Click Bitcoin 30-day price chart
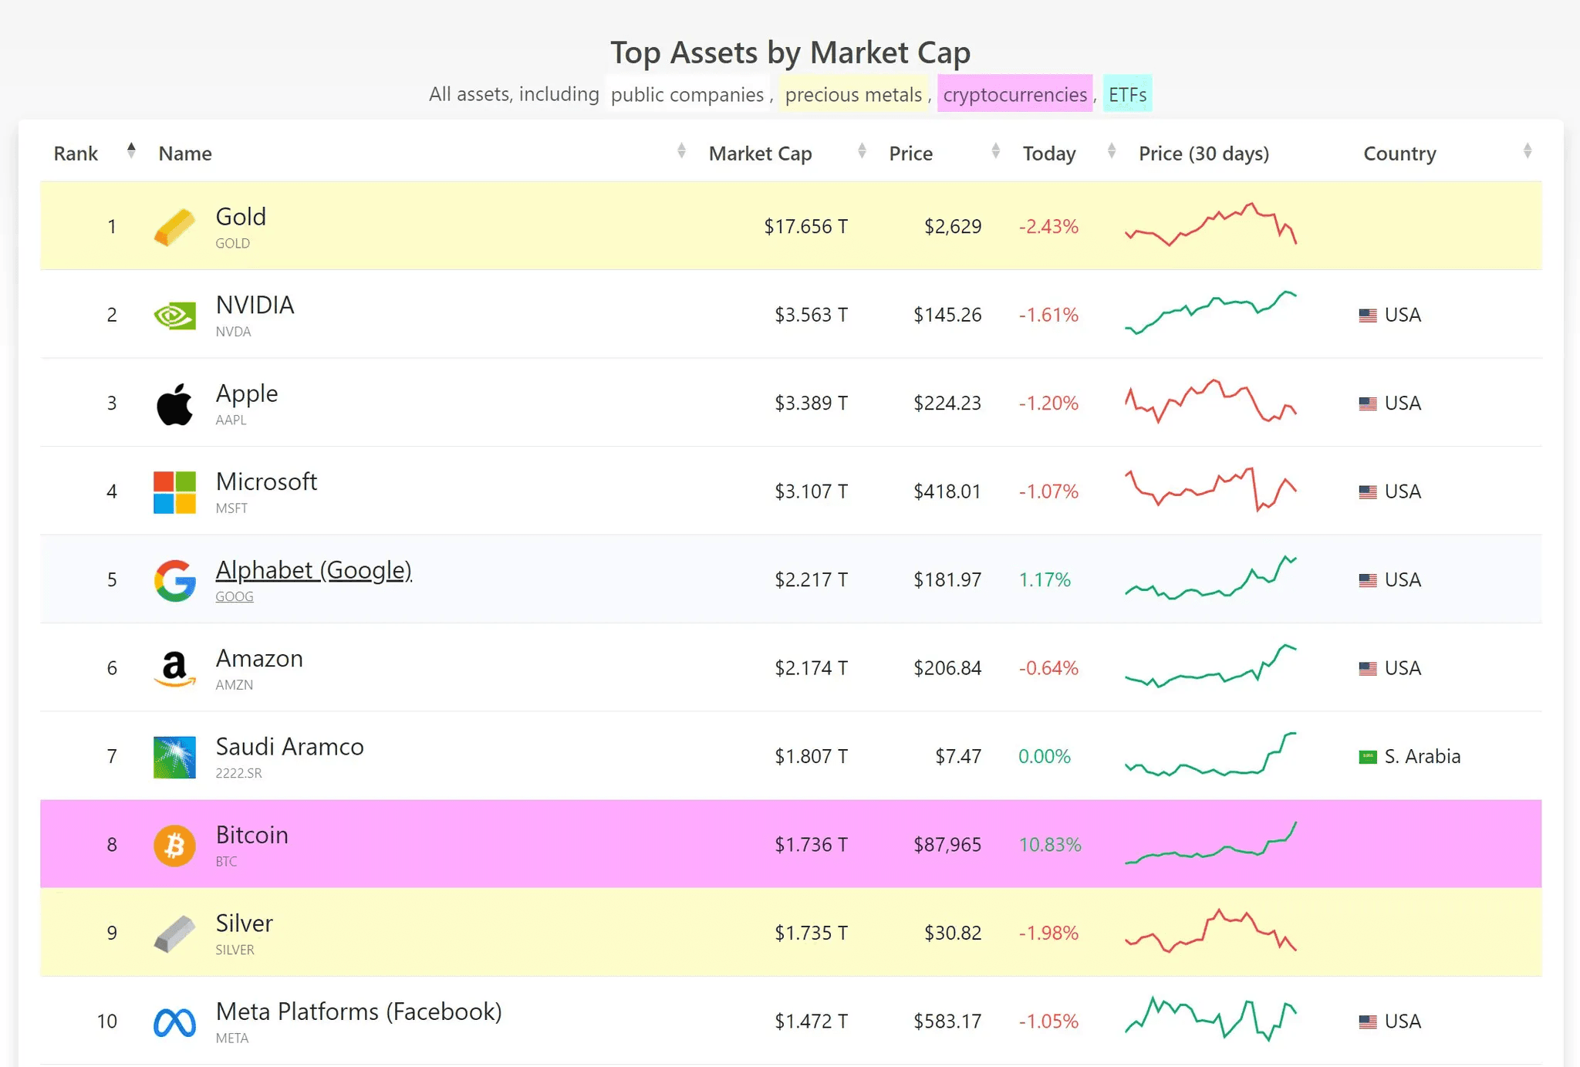The height and width of the screenshot is (1067, 1580). point(1210,842)
